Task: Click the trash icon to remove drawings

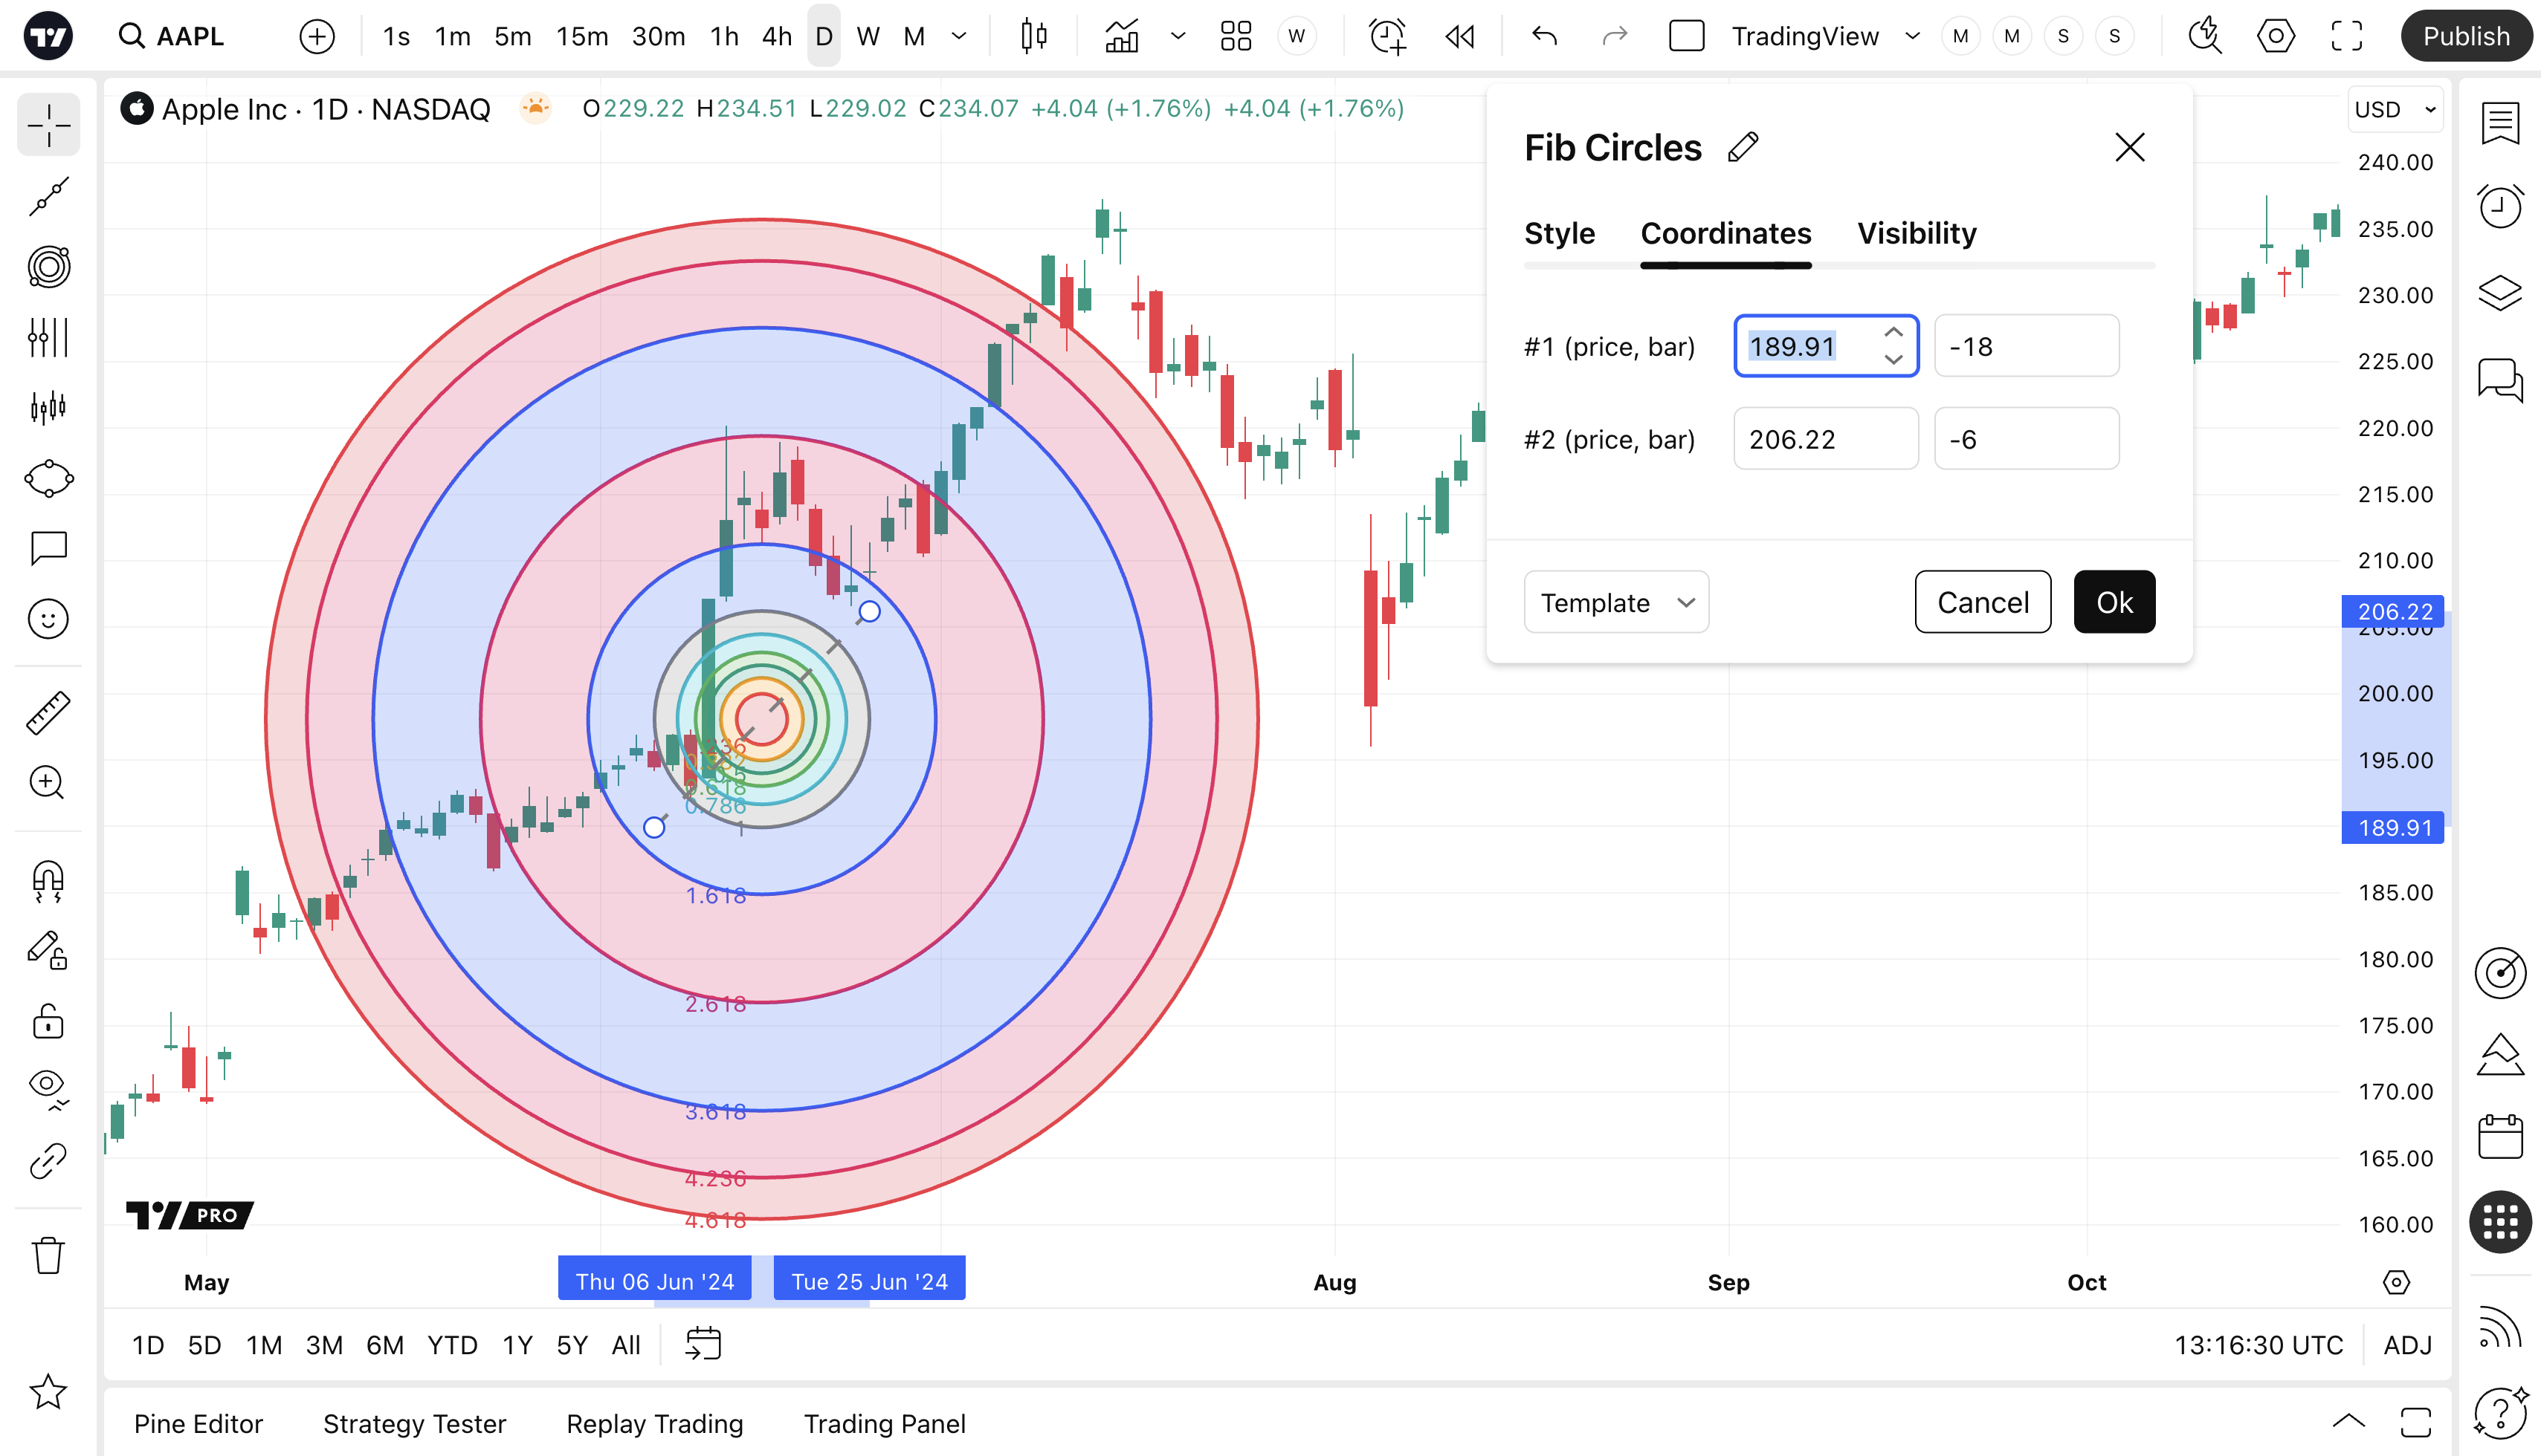Action: (x=48, y=1255)
